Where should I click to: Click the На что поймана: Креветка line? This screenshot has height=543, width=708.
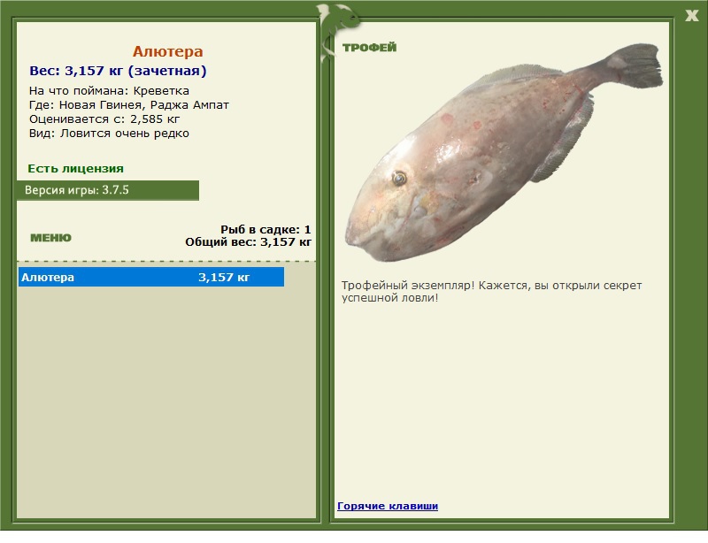[109, 91]
